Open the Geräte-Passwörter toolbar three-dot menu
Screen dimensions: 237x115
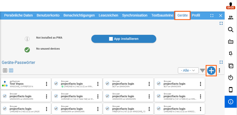click(x=219, y=71)
